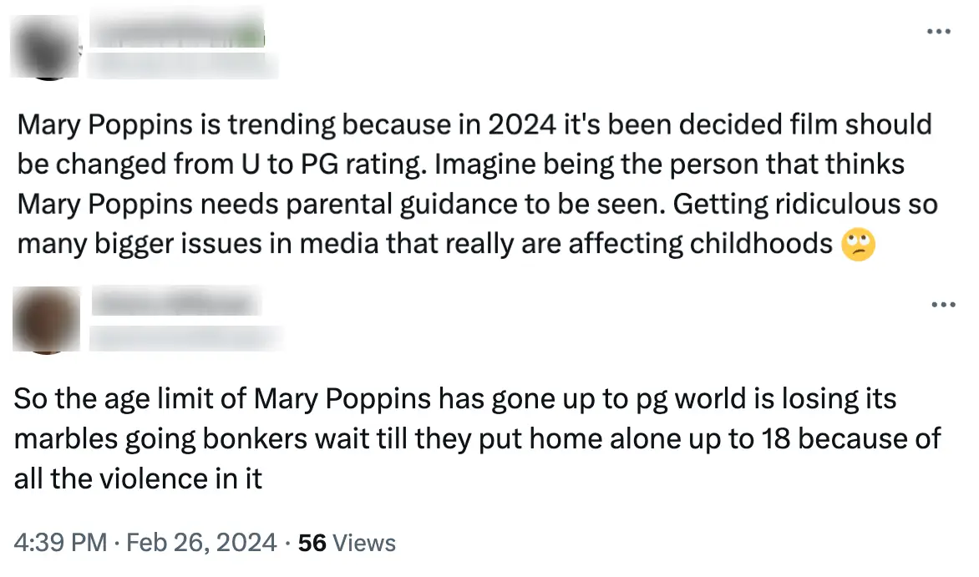This screenshot has width=979, height=577.
Task: Click the reply author's profile avatar
Action: pos(44,320)
